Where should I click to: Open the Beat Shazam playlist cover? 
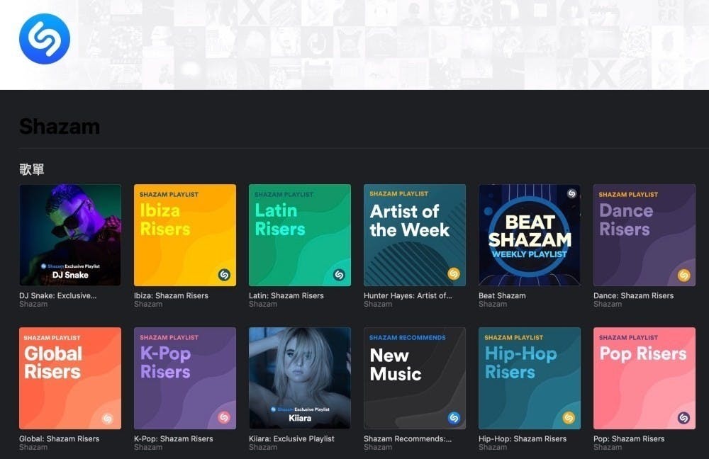point(530,235)
